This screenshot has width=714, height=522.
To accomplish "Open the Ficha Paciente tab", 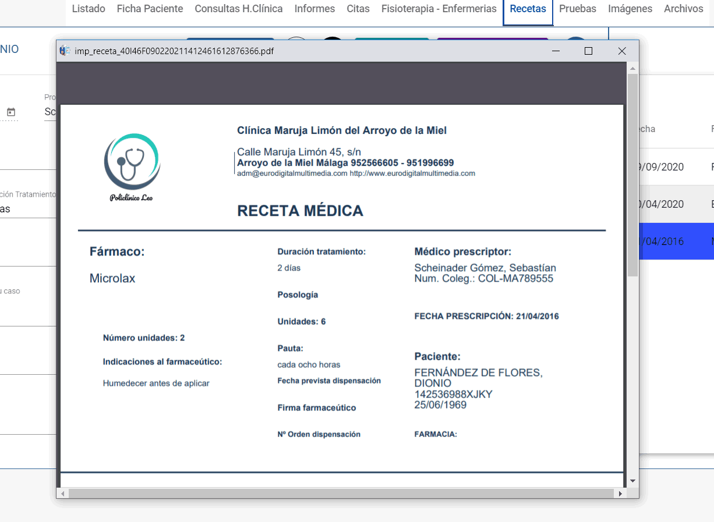I will tap(149, 9).
